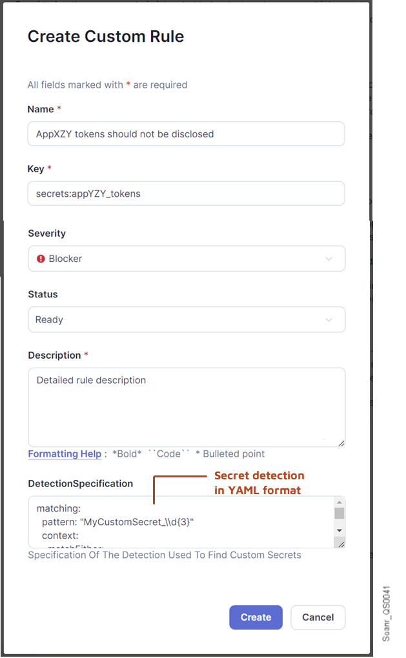Click the scroll-down arrow in DetectionSpecification box
406x658 pixels.
pos(338,531)
